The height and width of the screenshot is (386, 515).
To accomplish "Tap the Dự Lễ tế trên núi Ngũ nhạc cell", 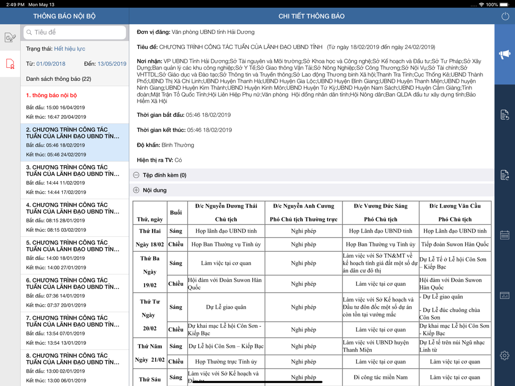I will tap(455, 346).
